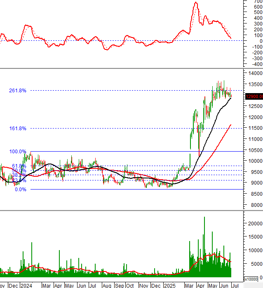The height and width of the screenshot is (288, 263).
Task: Click the 61.8% Fibonacci retracement label
Action: 19,166
